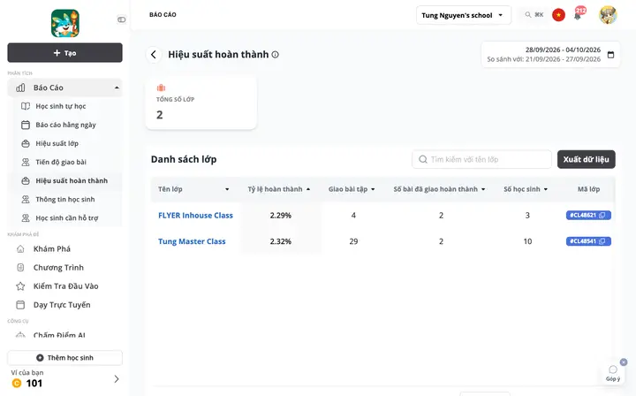Click info icon beside Hiệu suất hoàn thành
This screenshot has height=396, width=636.
tap(275, 55)
